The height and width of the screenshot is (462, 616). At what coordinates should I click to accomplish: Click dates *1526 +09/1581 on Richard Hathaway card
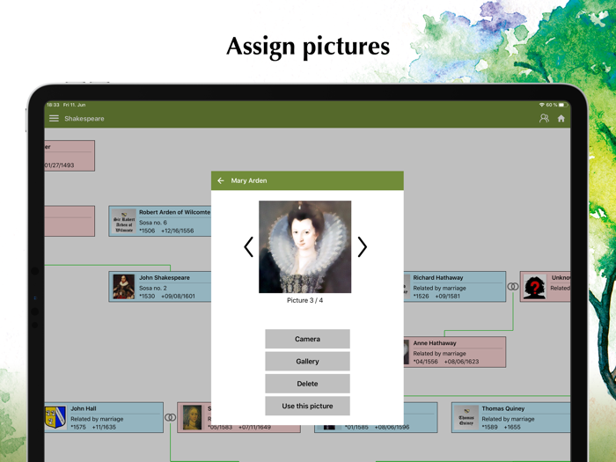point(436,296)
